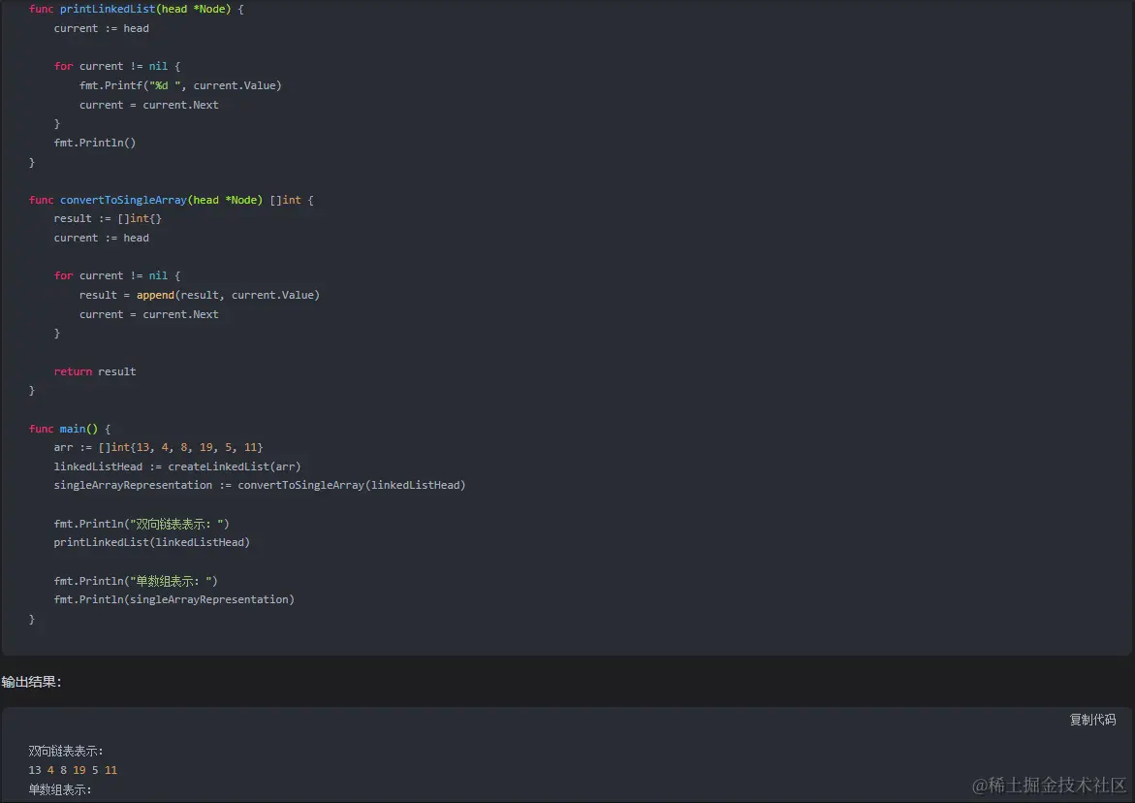The width and height of the screenshot is (1135, 803).
Task: Click the 输出结果 heading text
Action: click(x=31, y=682)
